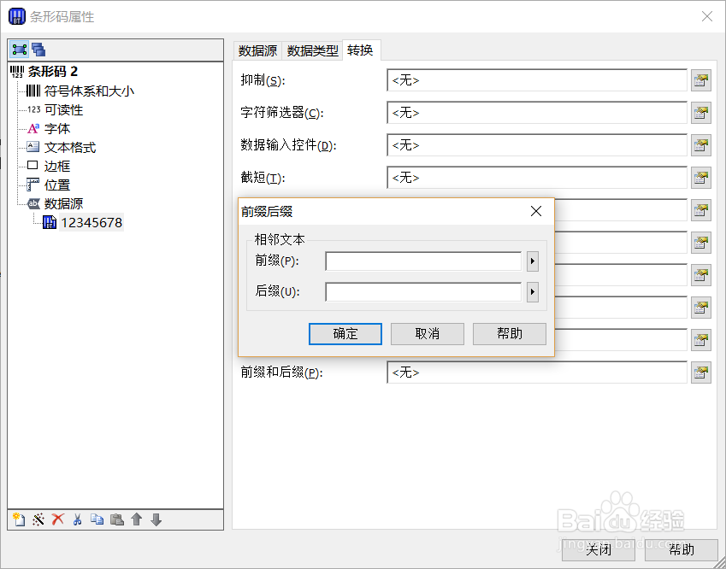Click the single object view icon above the tree

click(x=20, y=50)
